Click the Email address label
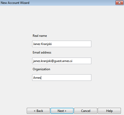Screen dimensions: 124x115 [x=42, y=52]
